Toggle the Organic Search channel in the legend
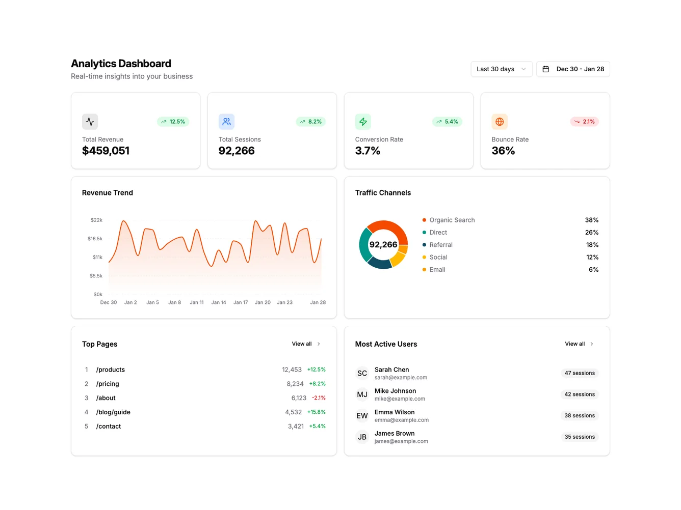 [452, 220]
